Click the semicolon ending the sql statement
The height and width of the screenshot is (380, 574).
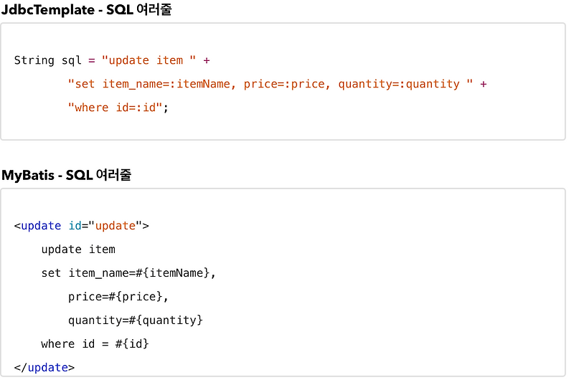(x=166, y=108)
